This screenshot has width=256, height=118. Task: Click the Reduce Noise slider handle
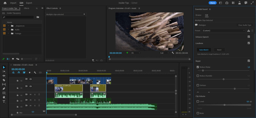(x=203, y=70)
